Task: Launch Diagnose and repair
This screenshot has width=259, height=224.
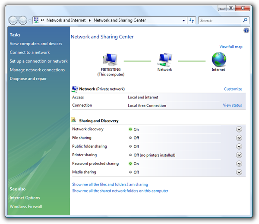Action: point(28,79)
